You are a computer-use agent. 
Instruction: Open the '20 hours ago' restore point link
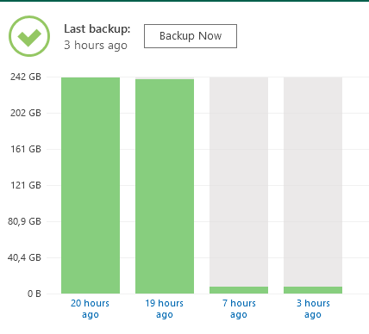(x=91, y=309)
